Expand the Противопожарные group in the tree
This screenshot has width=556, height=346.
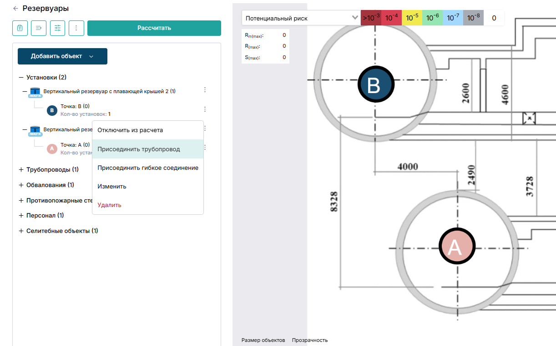pos(21,200)
